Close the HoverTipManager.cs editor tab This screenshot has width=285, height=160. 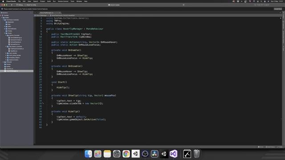coord(60,13)
